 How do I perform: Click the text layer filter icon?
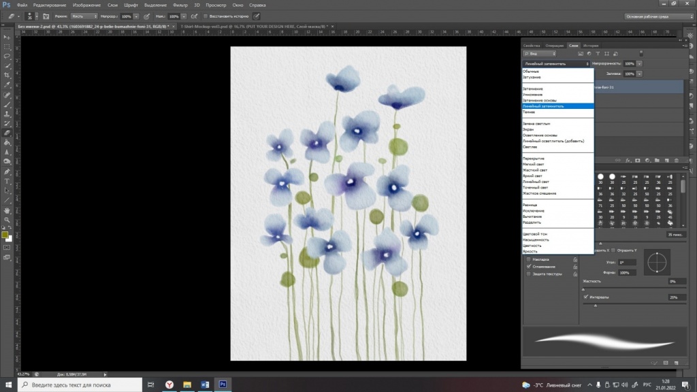tap(598, 53)
